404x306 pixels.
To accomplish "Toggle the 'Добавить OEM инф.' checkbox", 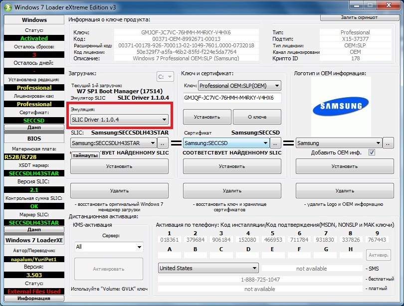I will (x=372, y=153).
